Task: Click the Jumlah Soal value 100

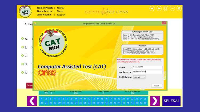Action: 76,93
